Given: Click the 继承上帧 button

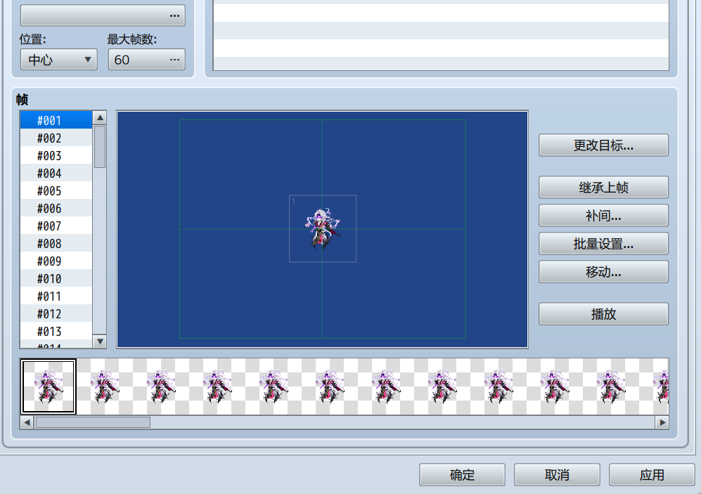Looking at the screenshot, I should click(603, 187).
